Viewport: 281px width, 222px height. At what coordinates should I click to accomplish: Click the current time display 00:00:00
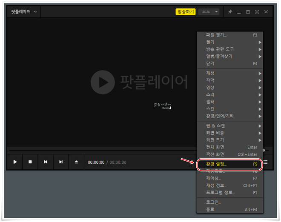click(x=96, y=162)
